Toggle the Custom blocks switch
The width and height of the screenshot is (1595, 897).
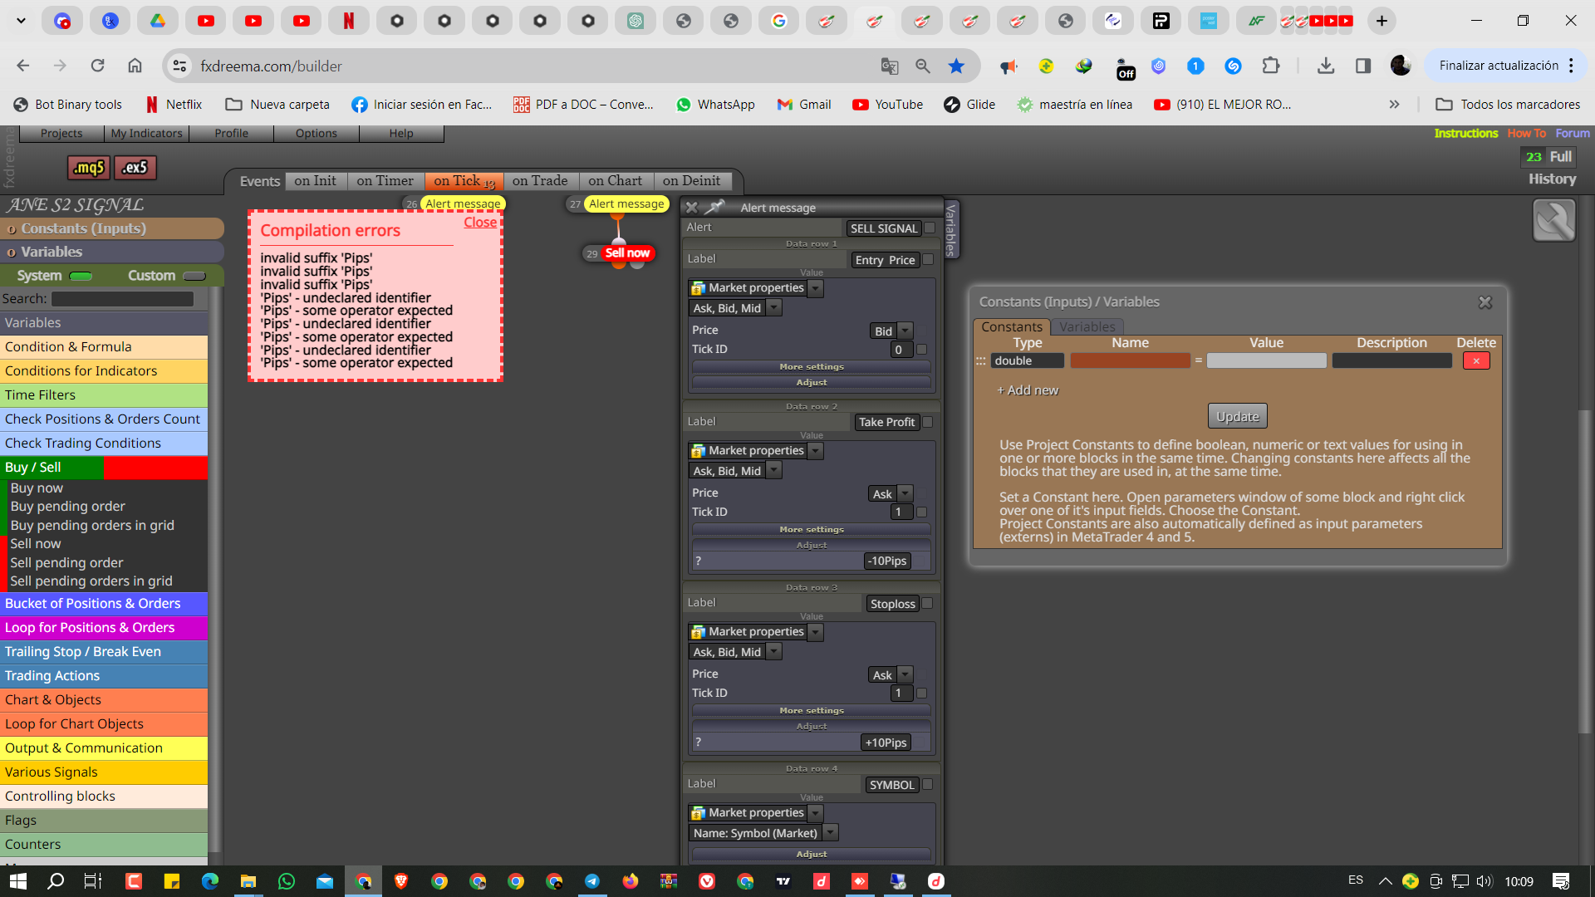(x=194, y=276)
